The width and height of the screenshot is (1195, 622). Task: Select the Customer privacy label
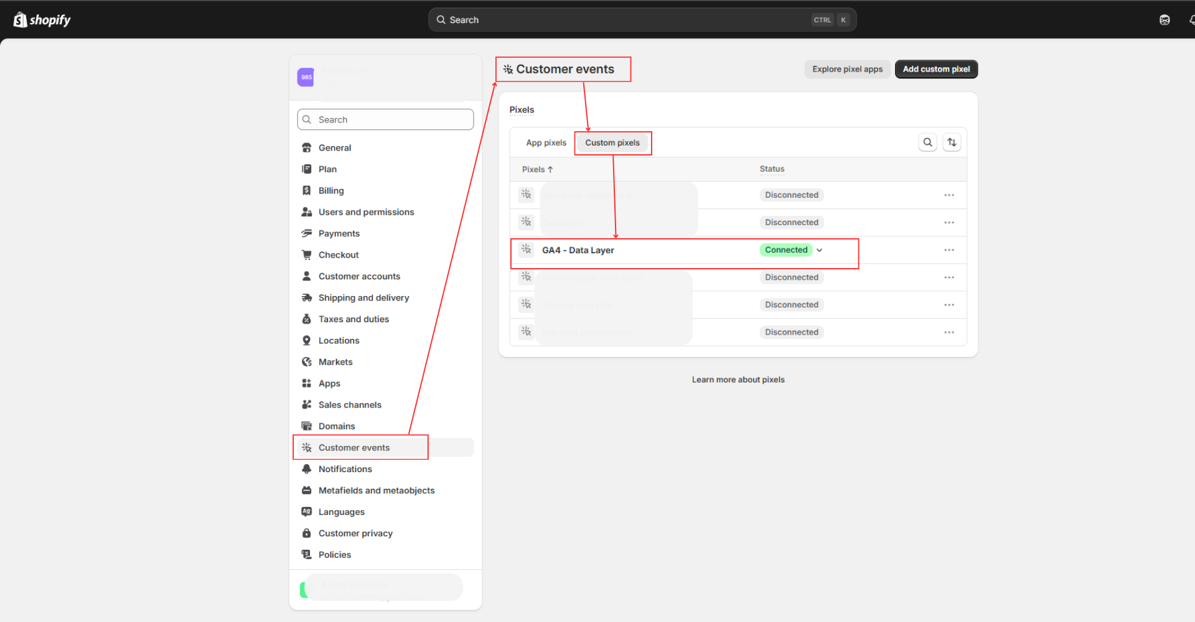click(x=355, y=534)
